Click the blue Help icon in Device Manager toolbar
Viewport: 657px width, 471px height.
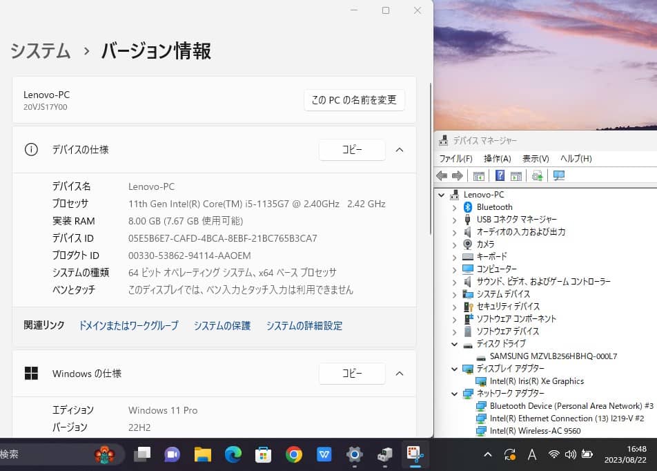pos(500,175)
